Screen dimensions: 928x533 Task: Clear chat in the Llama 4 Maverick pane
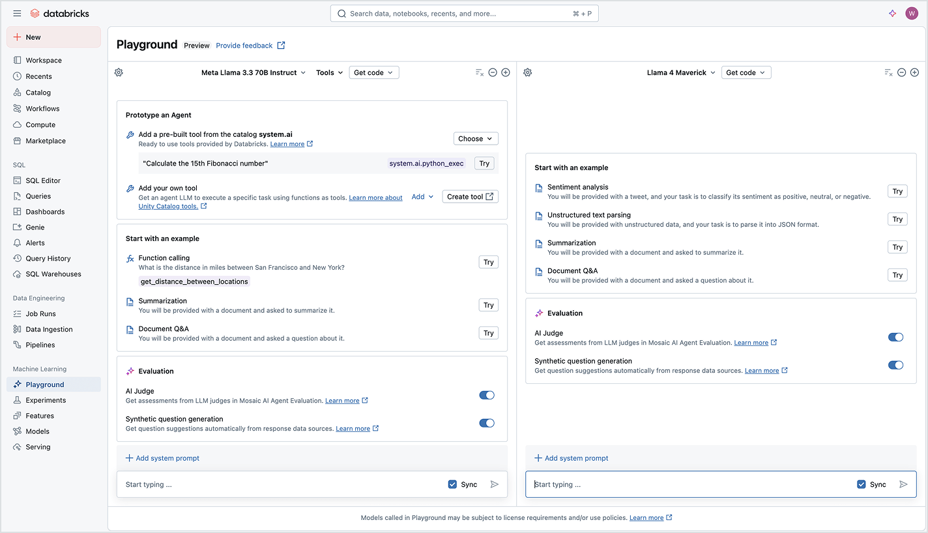(x=888, y=72)
